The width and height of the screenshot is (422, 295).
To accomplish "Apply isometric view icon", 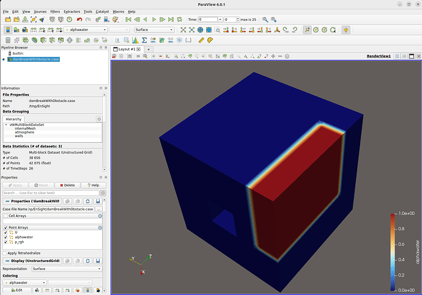I will coord(277,30).
